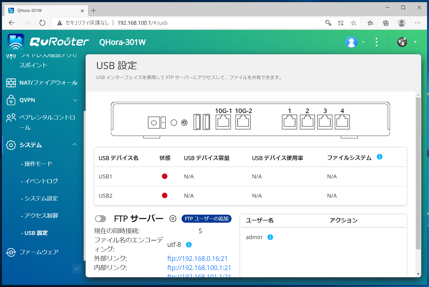Click the USB1 device name cell
The image size is (429, 287).
[x=105, y=176]
